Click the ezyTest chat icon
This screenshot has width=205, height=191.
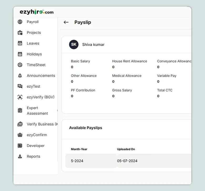20,86
